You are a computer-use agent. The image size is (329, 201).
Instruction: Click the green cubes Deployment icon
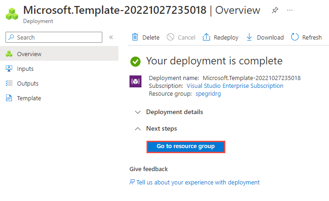click(11, 14)
